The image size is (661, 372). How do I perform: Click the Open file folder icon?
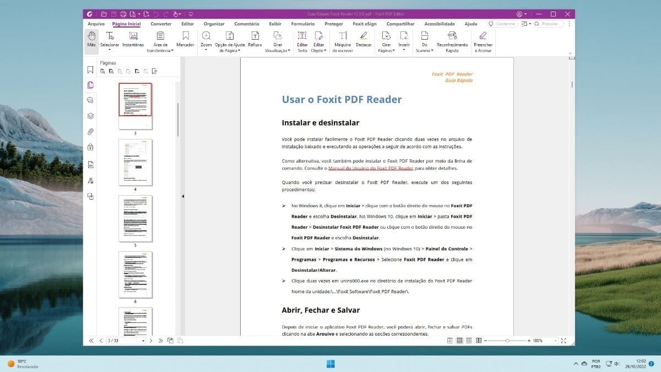[103, 14]
